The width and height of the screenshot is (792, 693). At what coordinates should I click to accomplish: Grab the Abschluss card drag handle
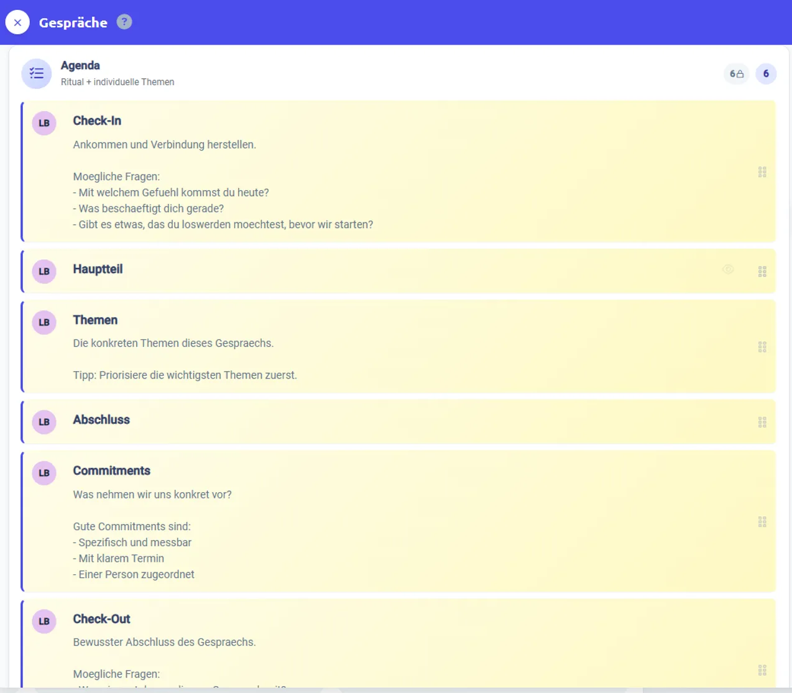pos(762,422)
